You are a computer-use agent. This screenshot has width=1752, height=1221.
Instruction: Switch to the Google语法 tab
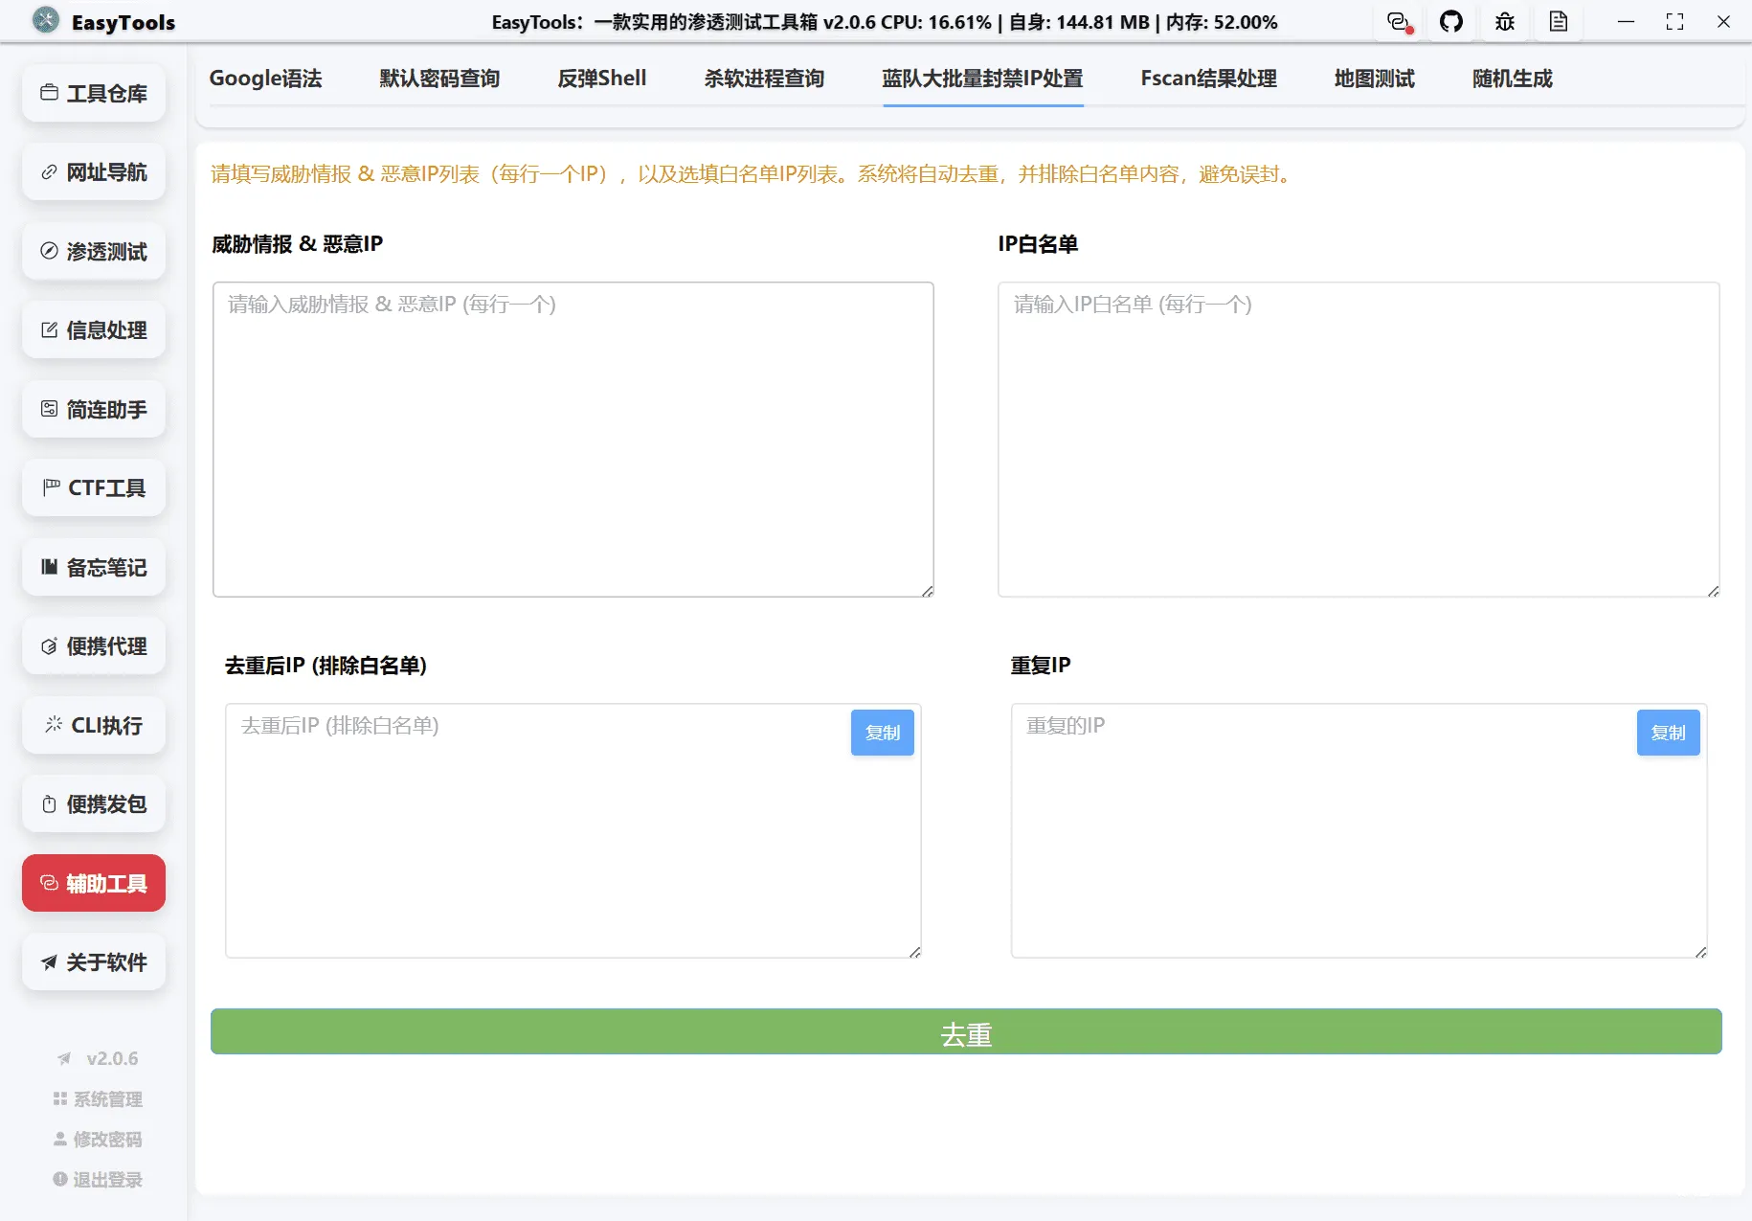click(x=266, y=79)
